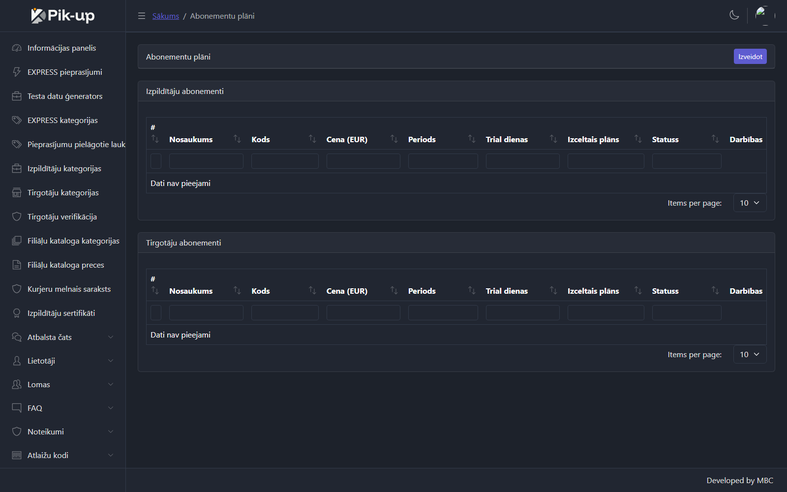Expand the Atlaižu kodi submenu chevron
Viewport: 787px width, 492px height.
[x=111, y=455]
